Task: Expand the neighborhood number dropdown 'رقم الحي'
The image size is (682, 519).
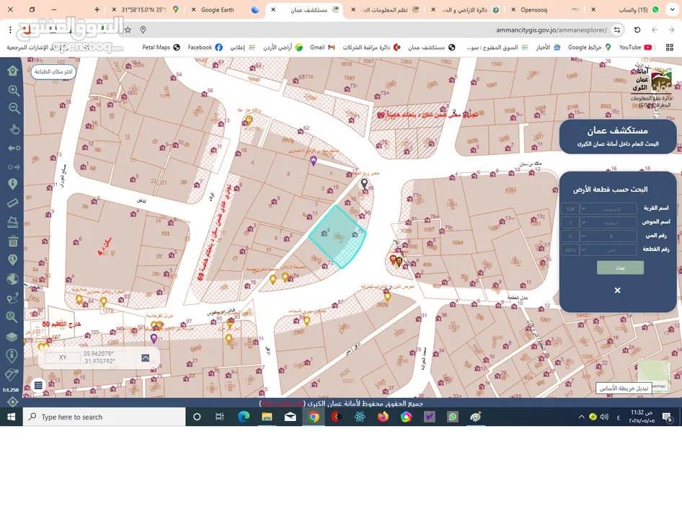Action: click(x=609, y=236)
